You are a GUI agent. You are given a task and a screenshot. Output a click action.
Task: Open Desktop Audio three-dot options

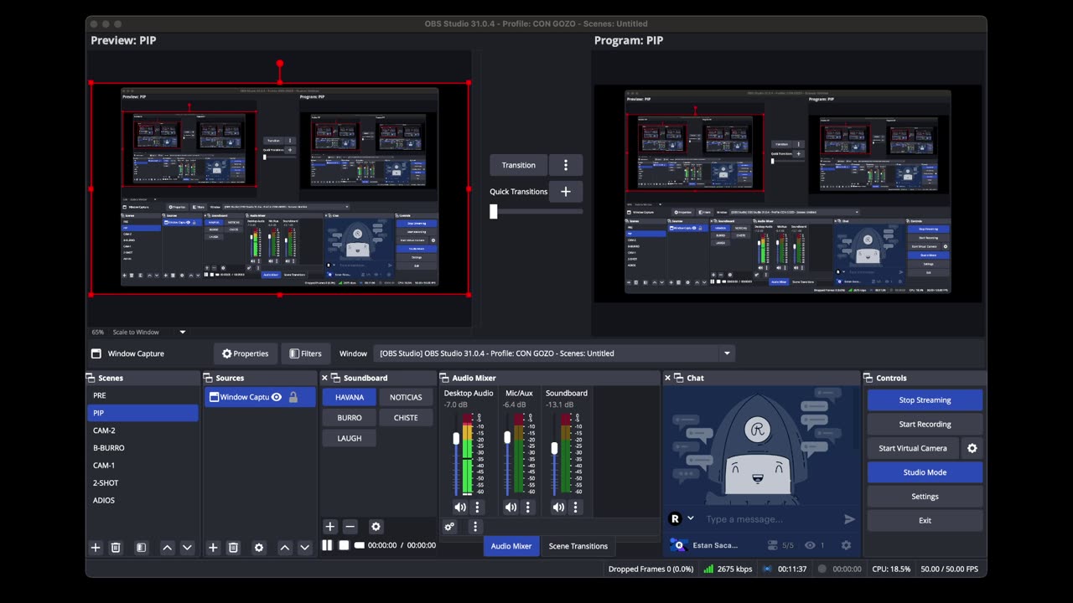coord(478,508)
